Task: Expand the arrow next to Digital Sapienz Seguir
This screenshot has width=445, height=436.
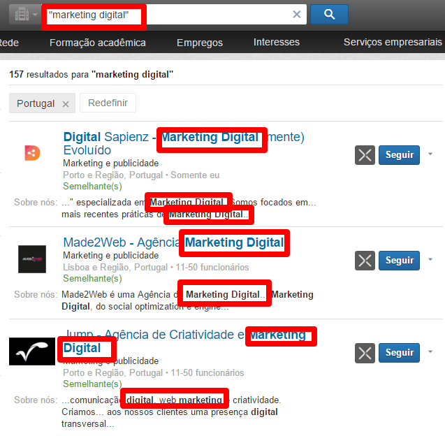Action: pyautogui.click(x=430, y=154)
